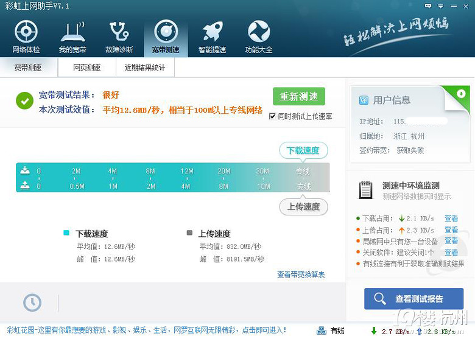The image size is (475, 339).
Task: Click the cyan 下载速度 legend swatch
Action: click(66, 232)
